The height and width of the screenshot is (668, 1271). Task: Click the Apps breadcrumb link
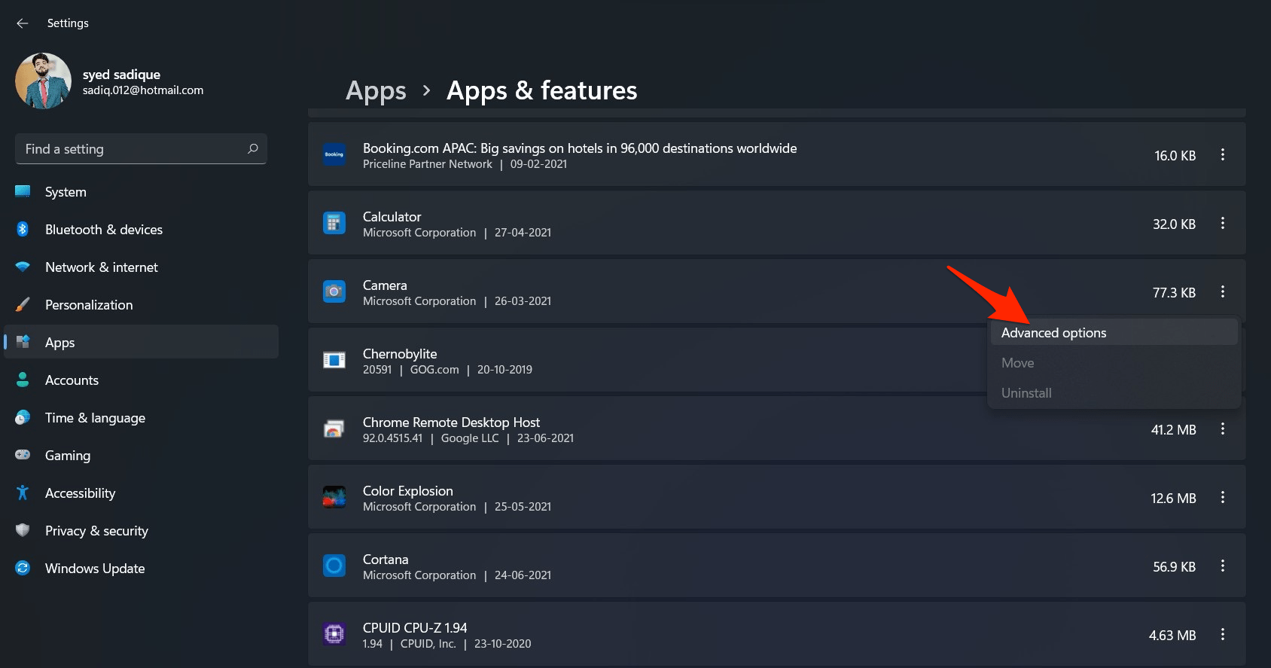point(376,90)
